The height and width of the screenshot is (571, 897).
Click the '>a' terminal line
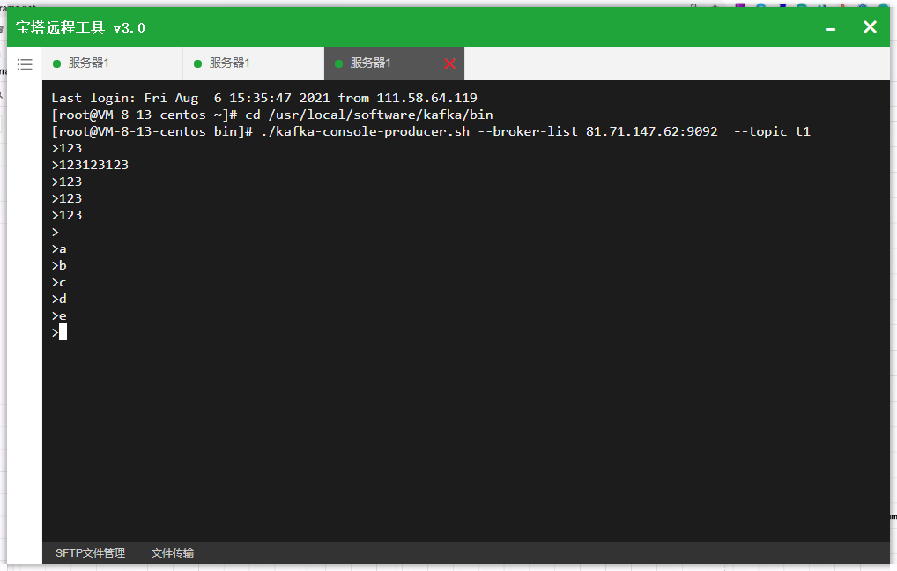(x=59, y=248)
